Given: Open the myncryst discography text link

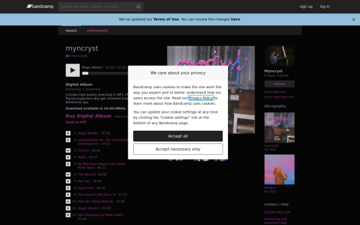Looking at the screenshot, I should coord(271,146).
